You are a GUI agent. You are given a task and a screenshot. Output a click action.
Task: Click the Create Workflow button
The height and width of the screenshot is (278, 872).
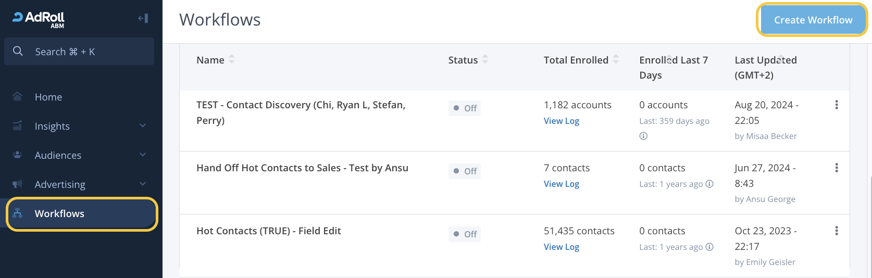click(x=813, y=20)
